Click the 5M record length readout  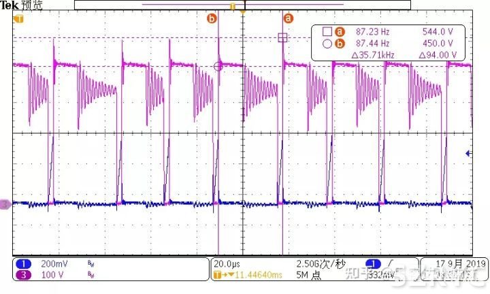point(309,274)
